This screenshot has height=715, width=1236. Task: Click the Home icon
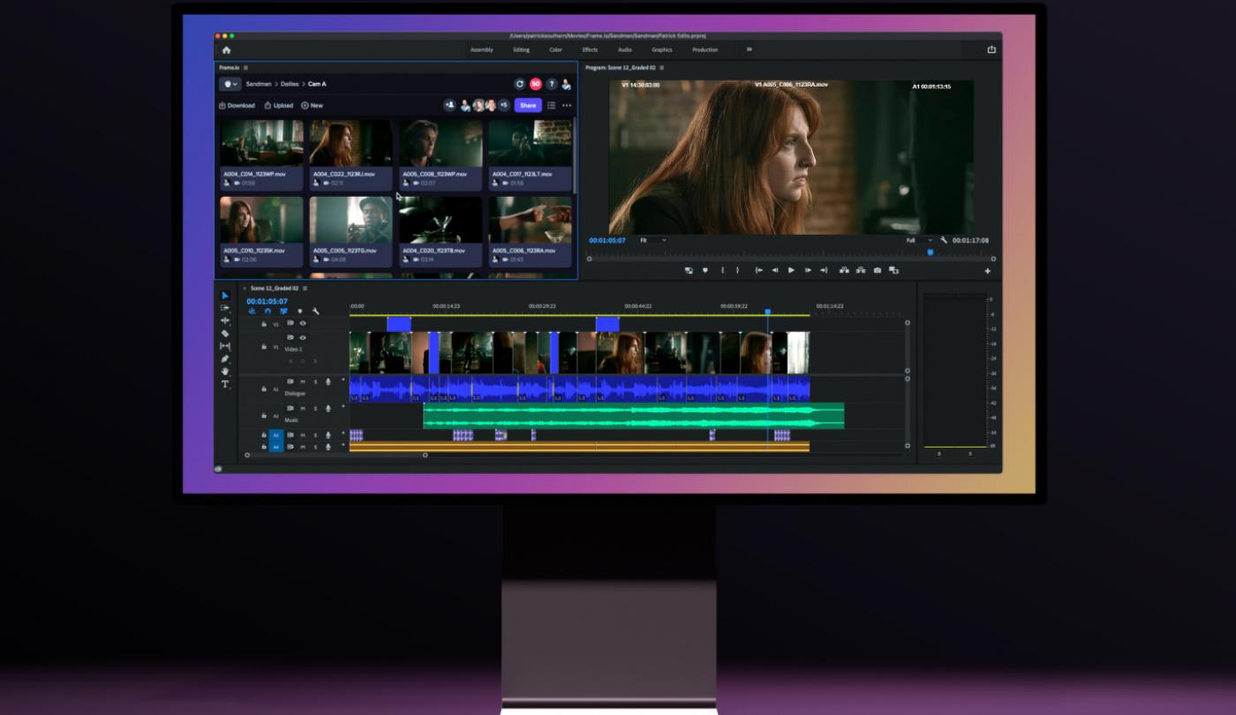tap(226, 50)
